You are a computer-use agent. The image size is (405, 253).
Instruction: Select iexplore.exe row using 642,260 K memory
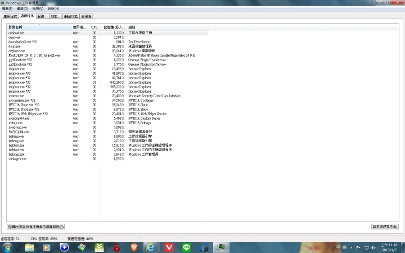coord(107,82)
